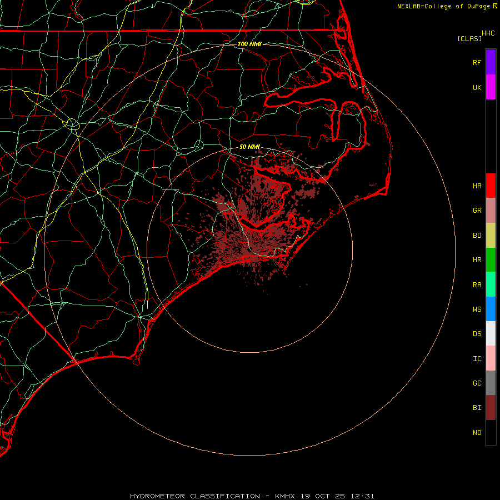Image resolution: width=500 pixels, height=500 pixels.
Task: Click the GC legend label
Action: (477, 383)
